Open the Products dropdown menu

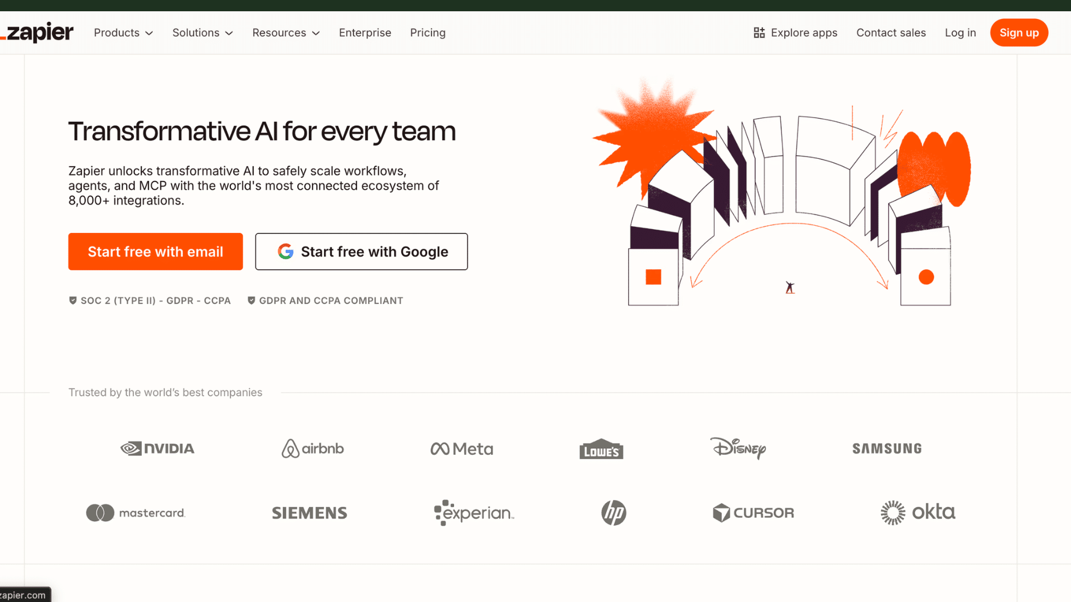(123, 32)
